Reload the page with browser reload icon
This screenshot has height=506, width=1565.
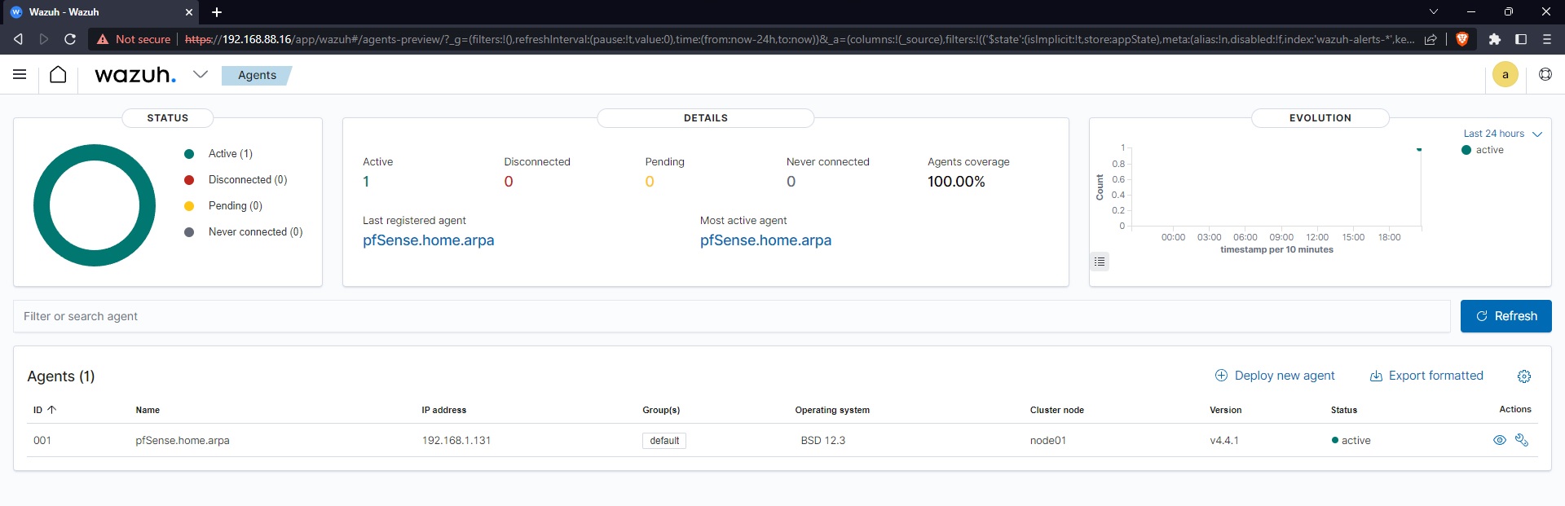(x=70, y=39)
